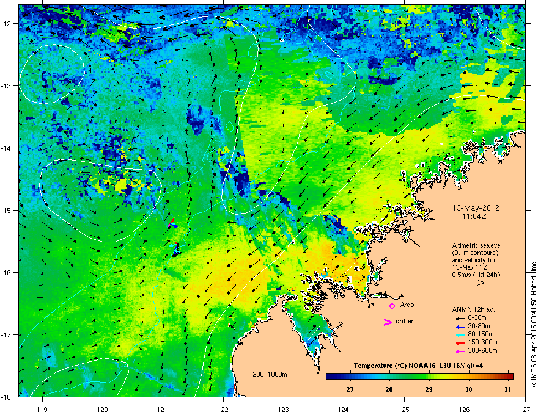Click the IMOS copyright timestamp text

[534, 325]
